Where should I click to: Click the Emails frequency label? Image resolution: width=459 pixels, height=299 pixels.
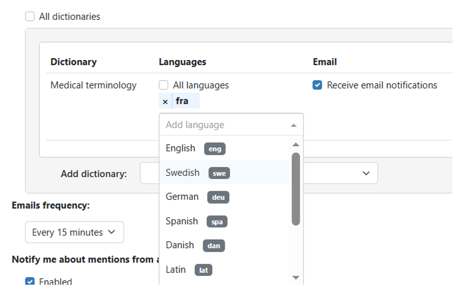[50, 205]
